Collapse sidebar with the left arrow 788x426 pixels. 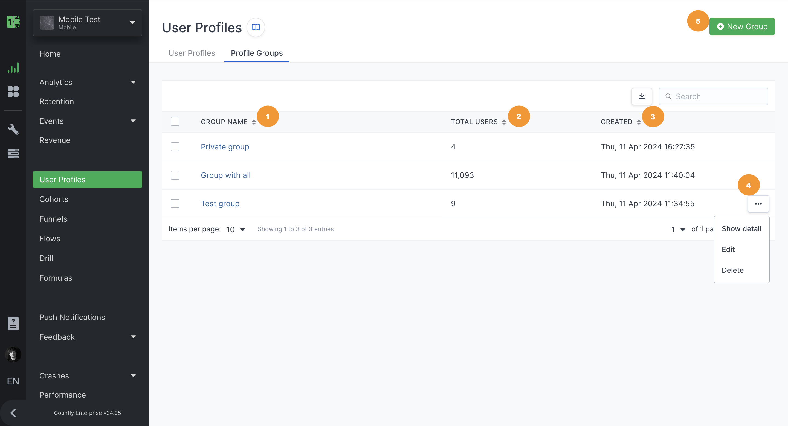[13, 413]
